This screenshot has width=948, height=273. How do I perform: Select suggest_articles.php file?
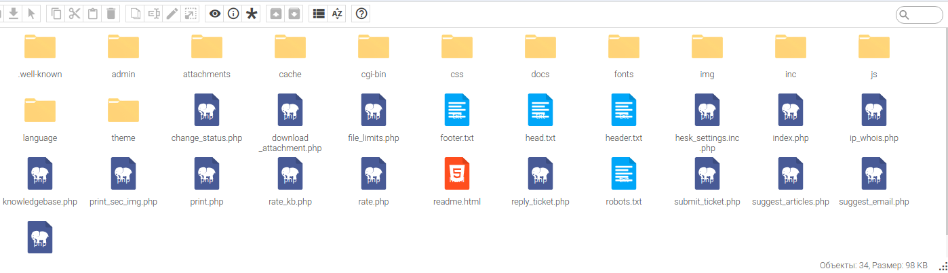[791, 182]
